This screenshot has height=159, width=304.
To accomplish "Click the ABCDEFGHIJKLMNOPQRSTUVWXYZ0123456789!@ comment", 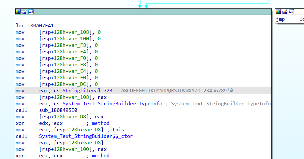I will point(177,91).
